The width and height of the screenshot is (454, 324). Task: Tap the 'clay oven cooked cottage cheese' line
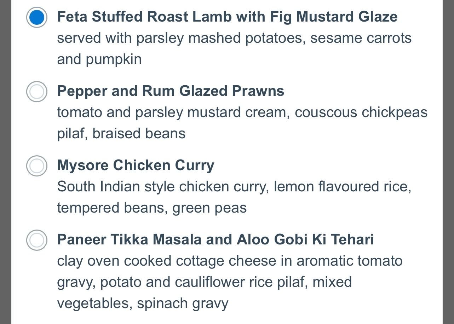tap(230, 261)
